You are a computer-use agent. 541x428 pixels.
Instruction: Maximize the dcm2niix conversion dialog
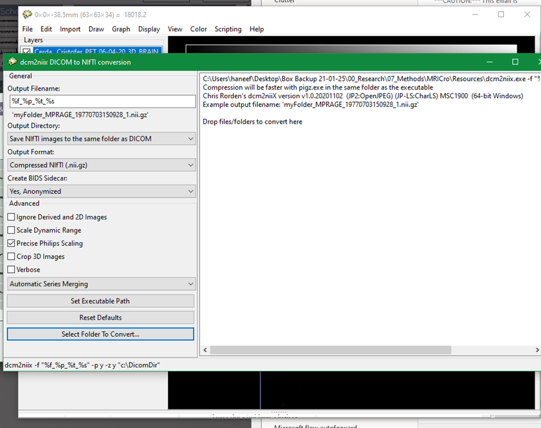click(515, 62)
